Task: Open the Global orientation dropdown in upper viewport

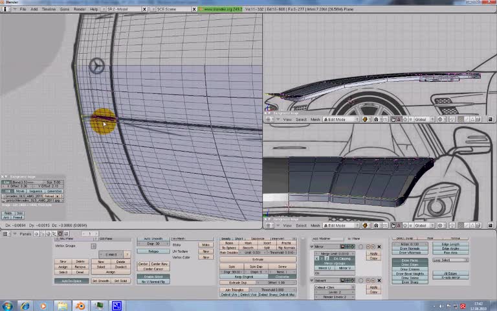Action: coord(423,119)
